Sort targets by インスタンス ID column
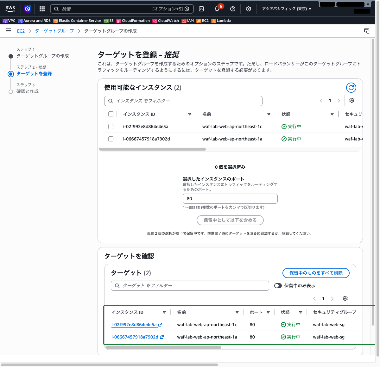This screenshot has height=367, width=380. pyautogui.click(x=164, y=312)
